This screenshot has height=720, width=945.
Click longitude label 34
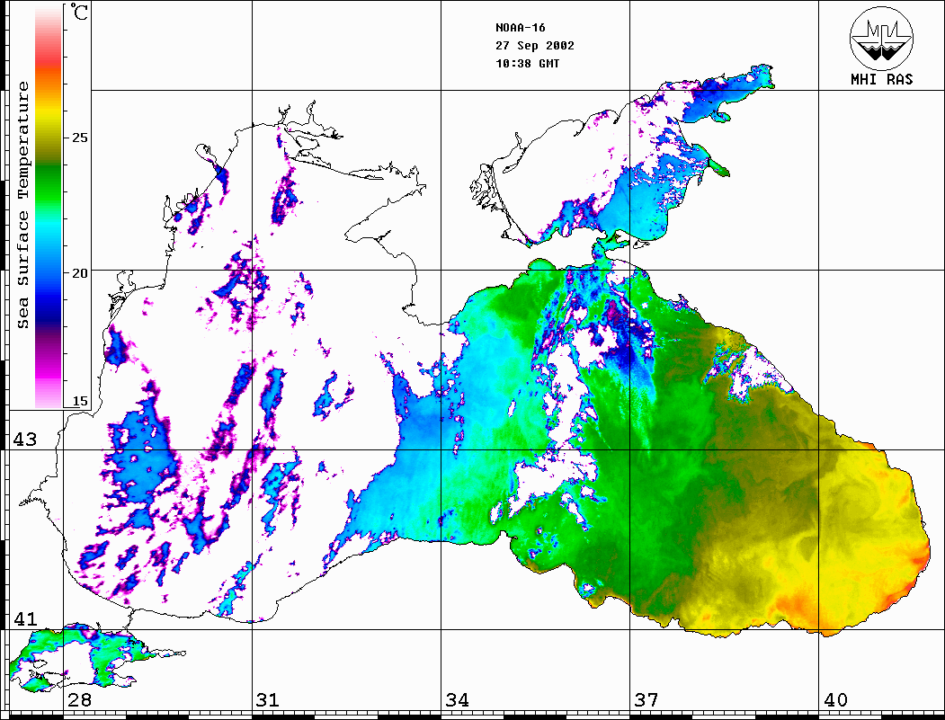pyautogui.click(x=457, y=699)
